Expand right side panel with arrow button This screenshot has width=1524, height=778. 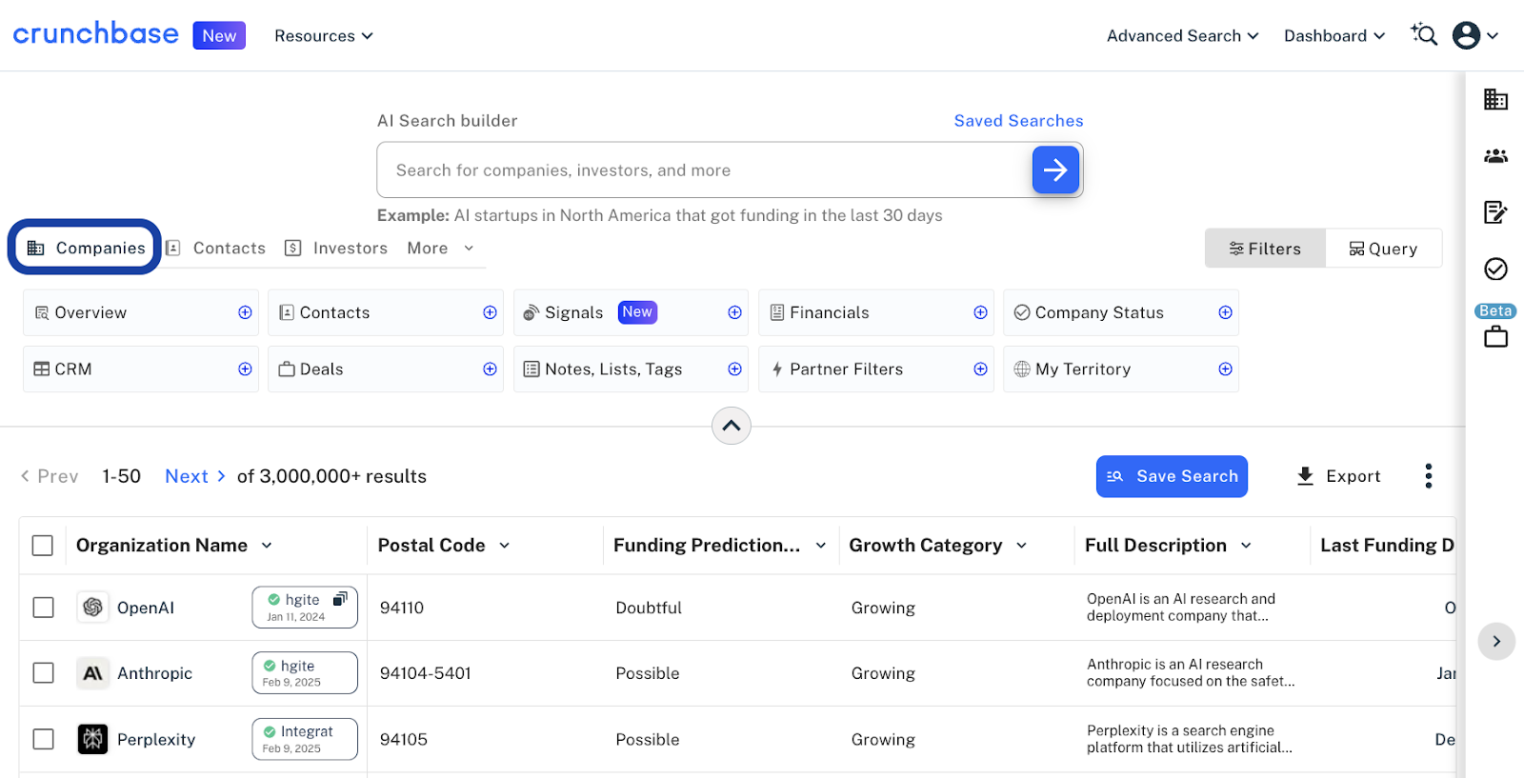pos(1496,642)
